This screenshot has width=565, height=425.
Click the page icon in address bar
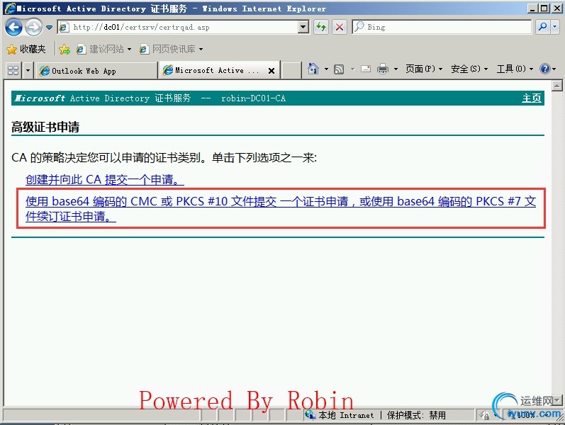(x=64, y=27)
